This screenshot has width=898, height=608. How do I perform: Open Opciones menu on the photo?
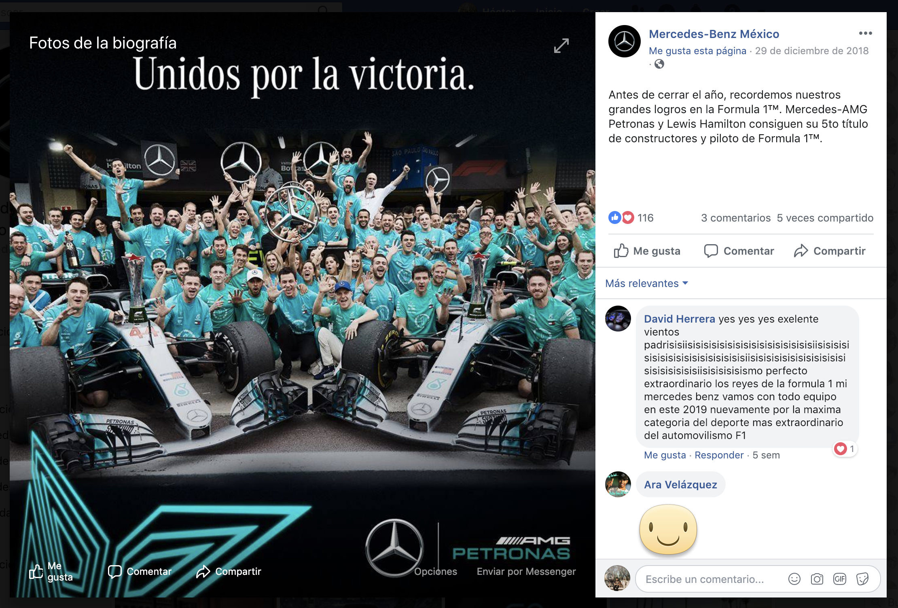435,571
